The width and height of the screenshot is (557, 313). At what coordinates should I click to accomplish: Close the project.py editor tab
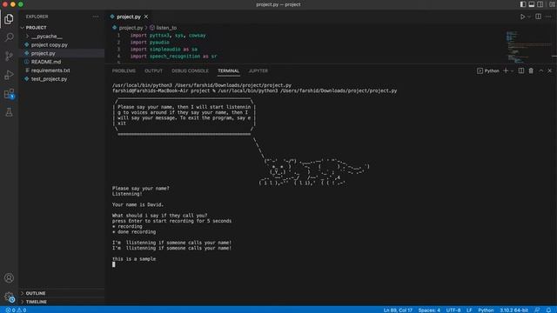click(x=146, y=17)
